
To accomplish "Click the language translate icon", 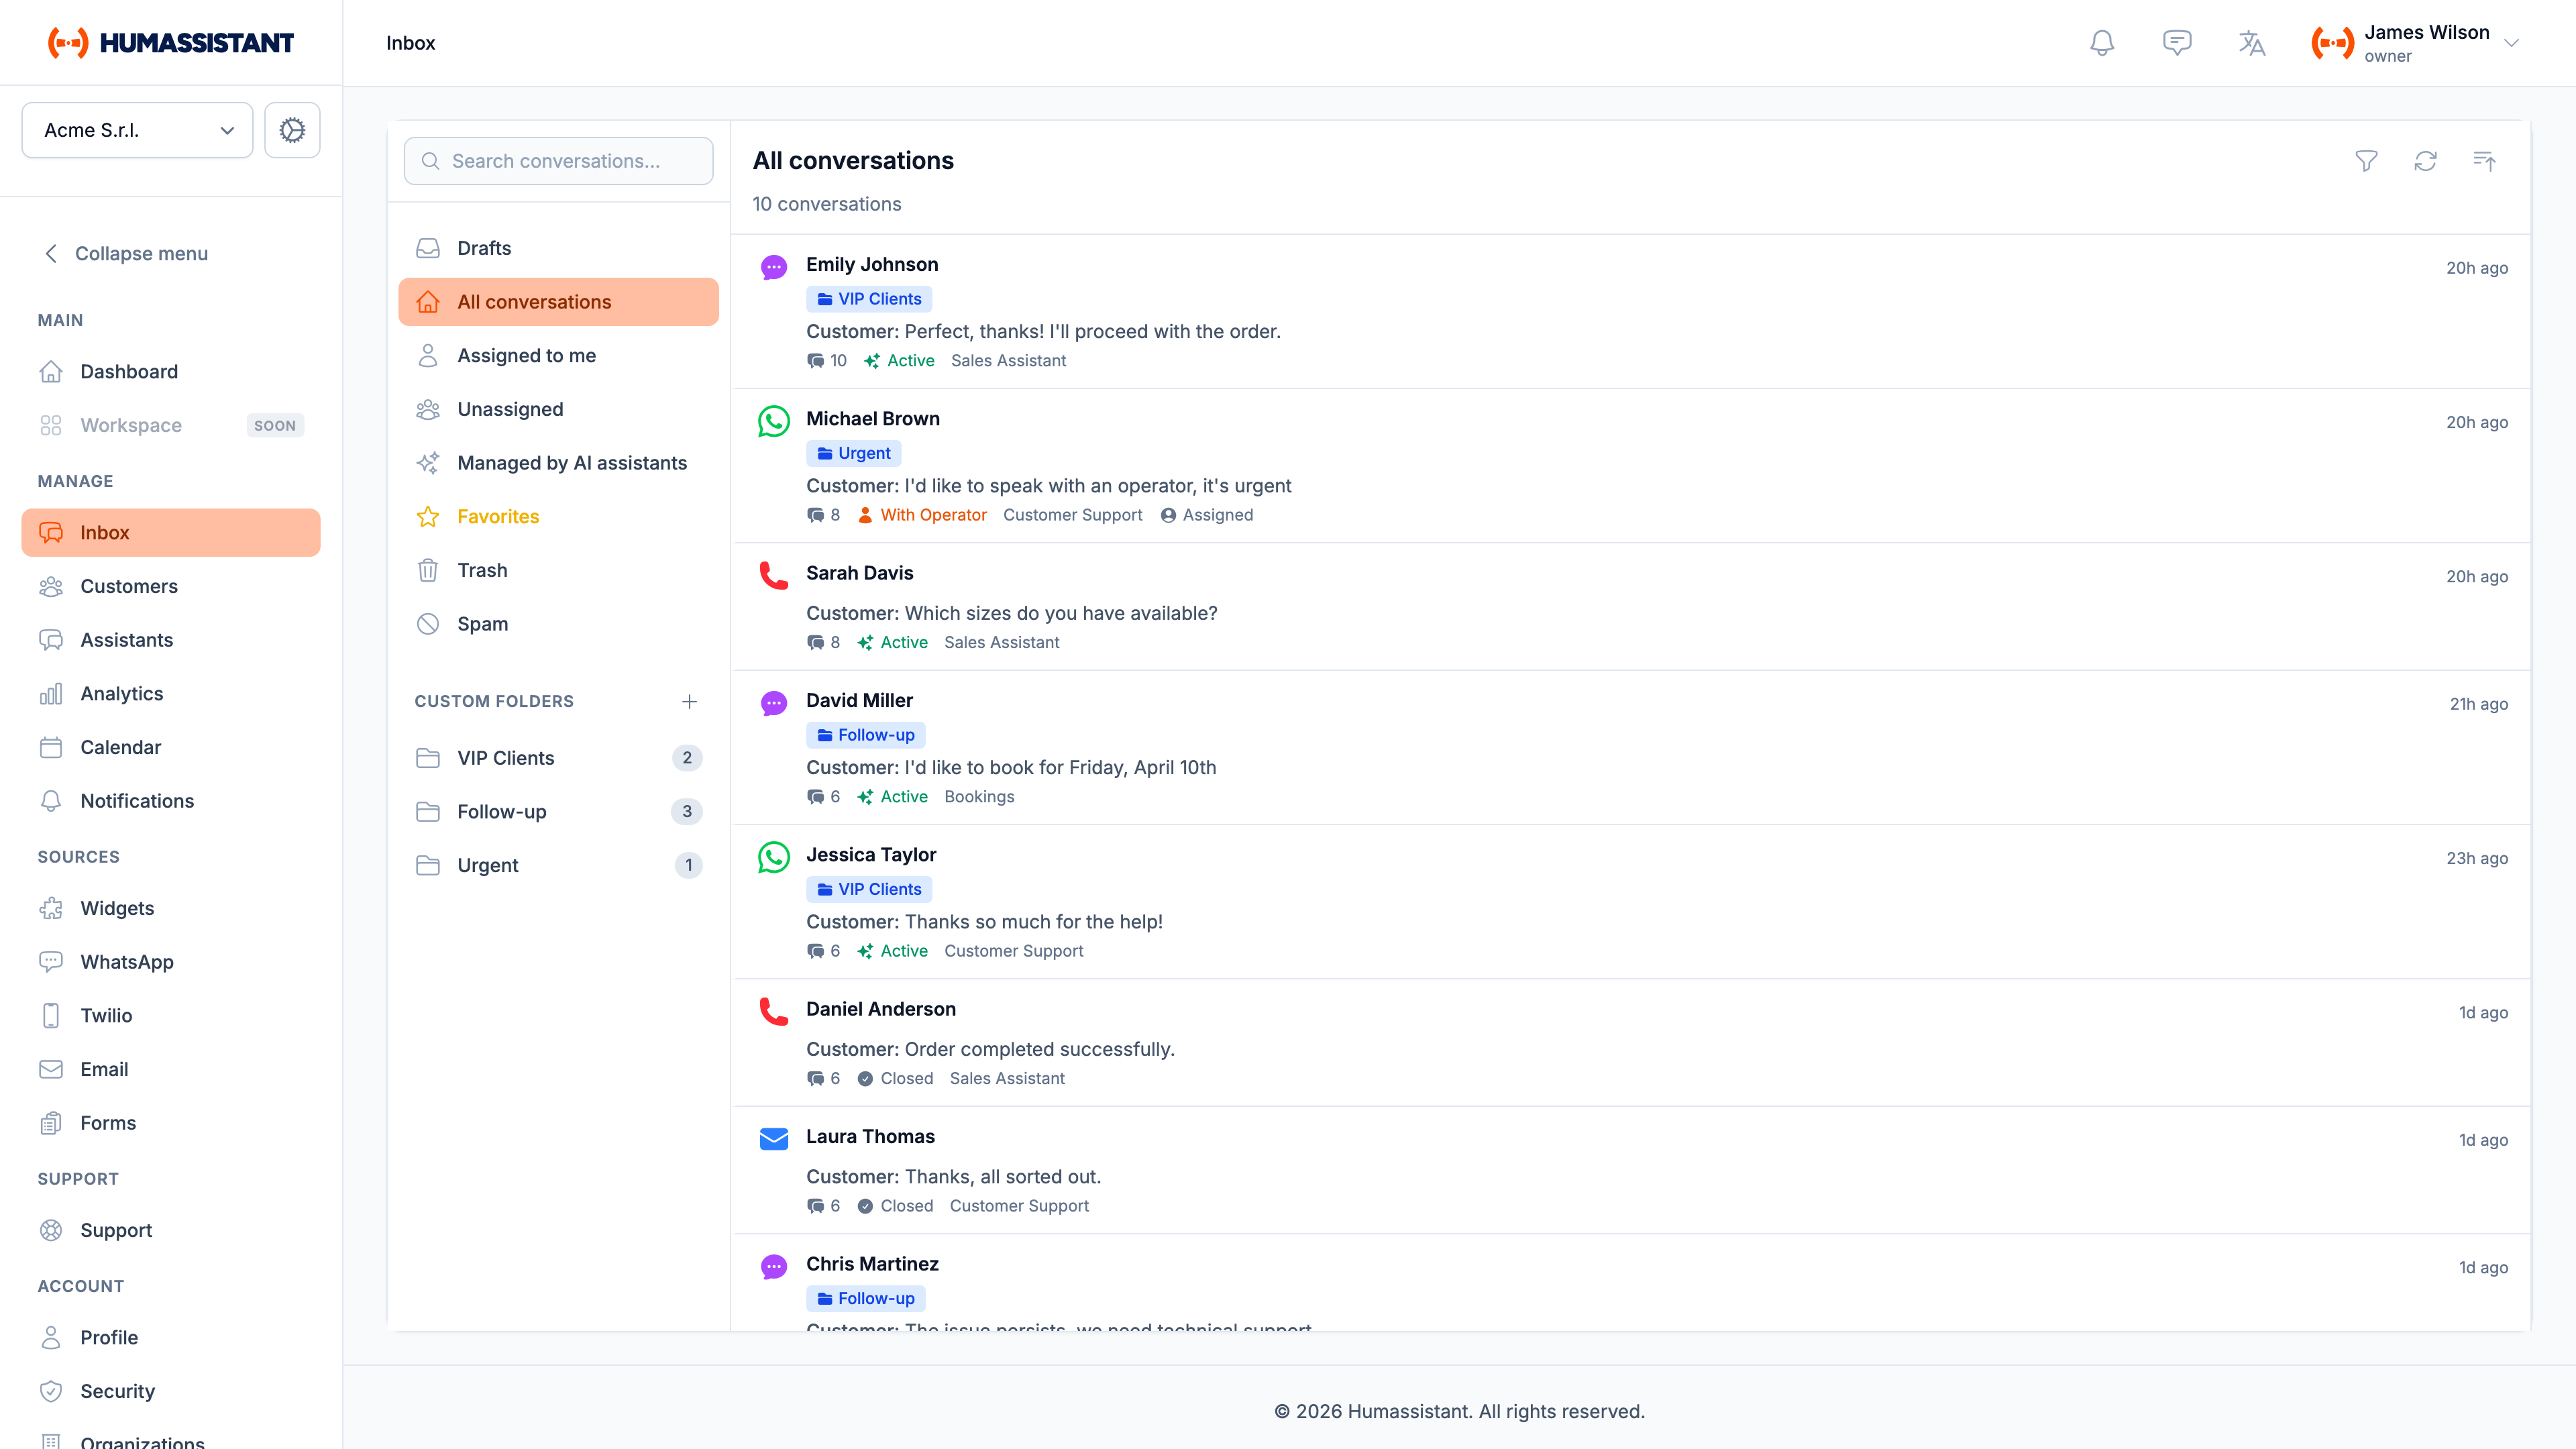I will pyautogui.click(x=2251, y=43).
